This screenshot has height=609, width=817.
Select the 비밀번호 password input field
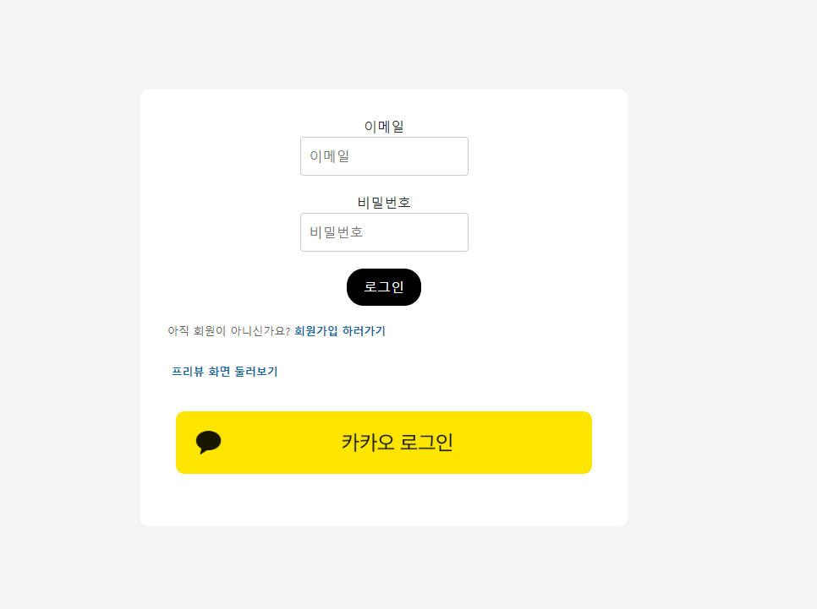[x=383, y=232]
